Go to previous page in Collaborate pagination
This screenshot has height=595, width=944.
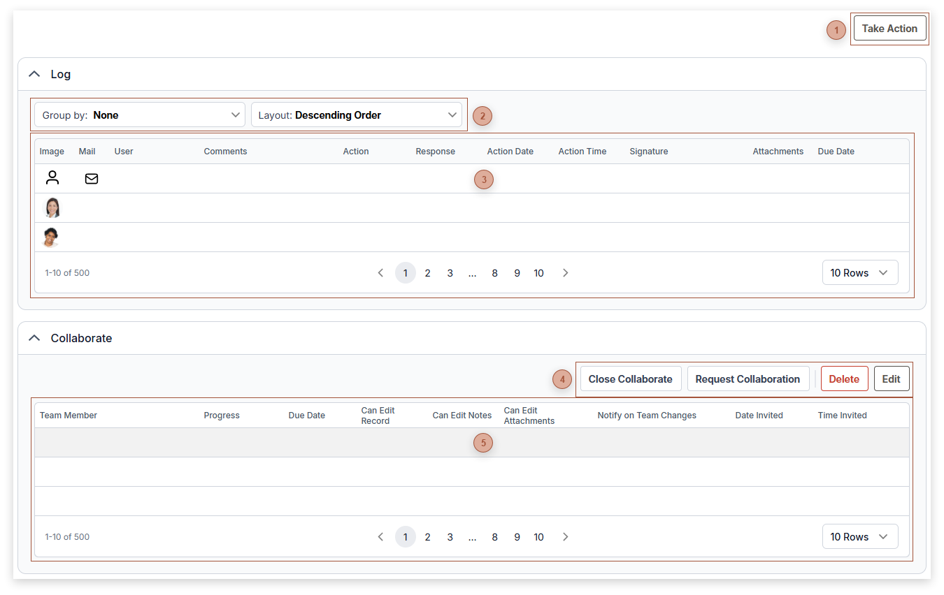pos(380,537)
